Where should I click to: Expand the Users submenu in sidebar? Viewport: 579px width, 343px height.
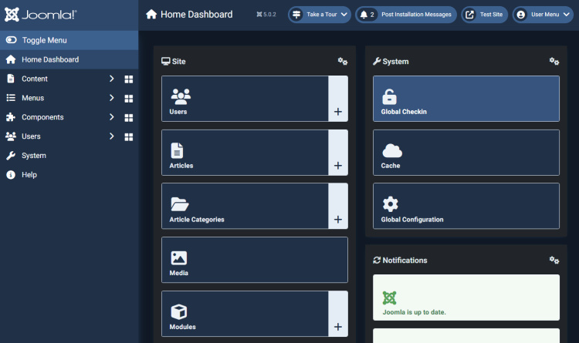111,136
